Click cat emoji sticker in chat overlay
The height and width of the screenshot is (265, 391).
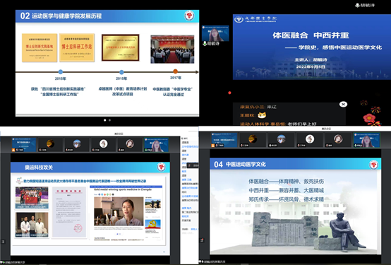point(262,115)
